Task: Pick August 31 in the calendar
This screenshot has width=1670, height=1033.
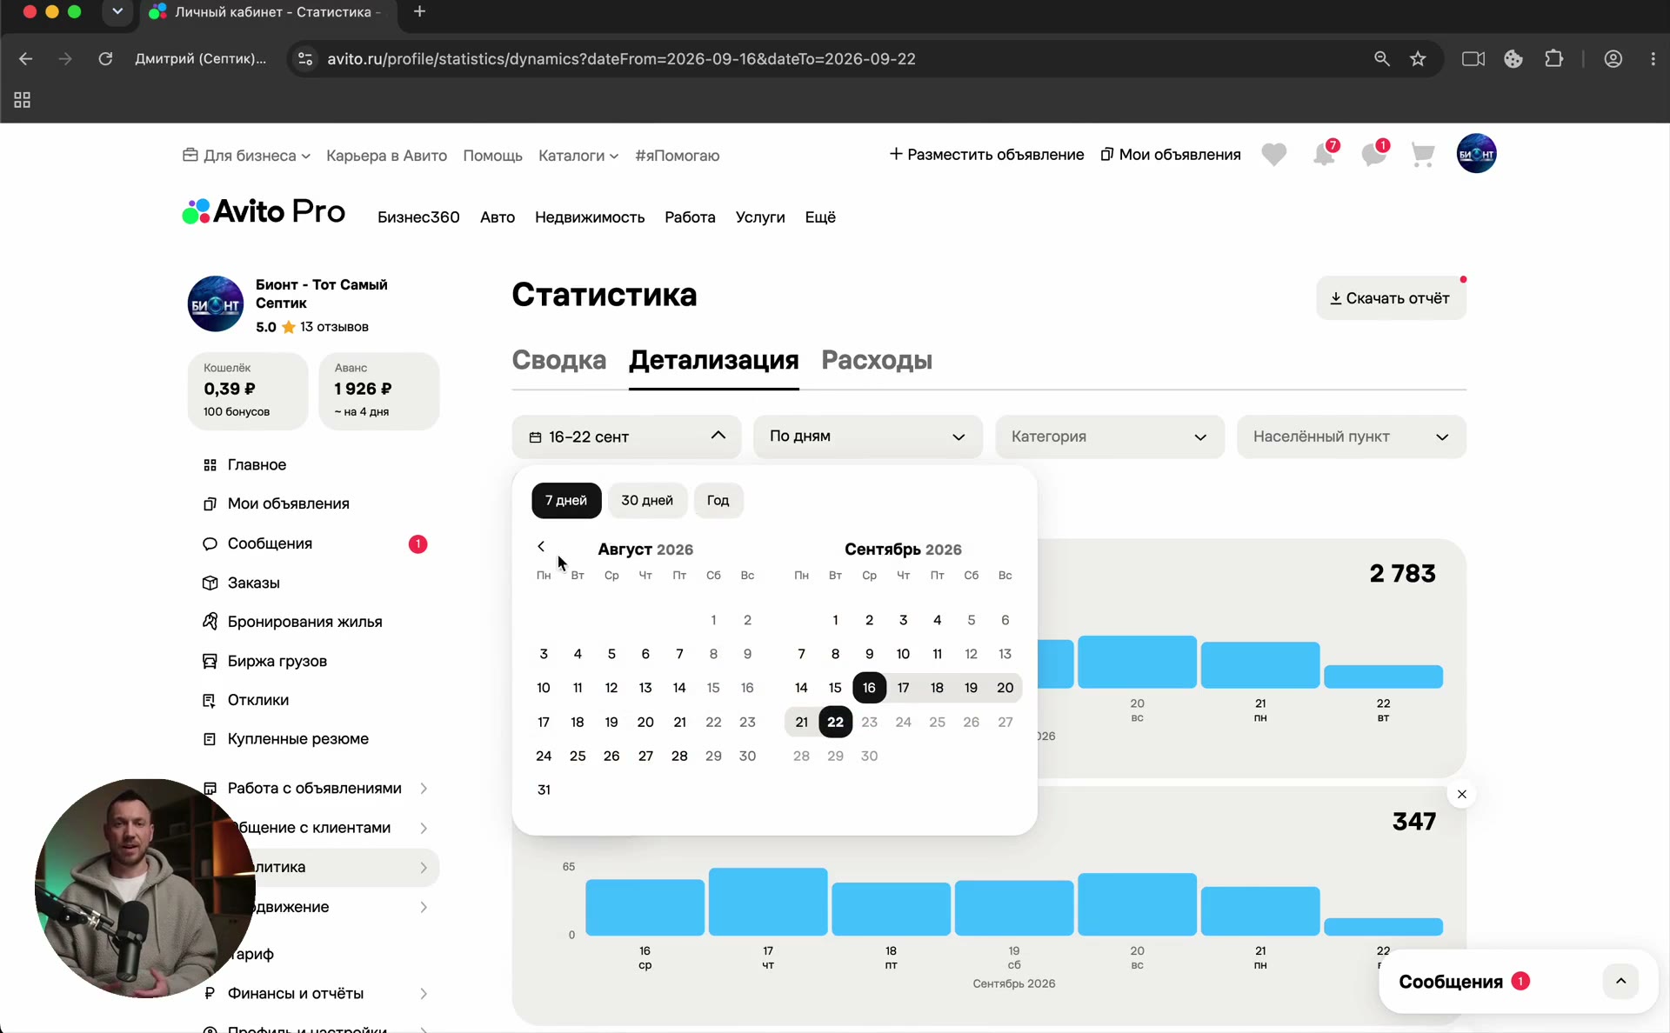Action: (x=544, y=790)
